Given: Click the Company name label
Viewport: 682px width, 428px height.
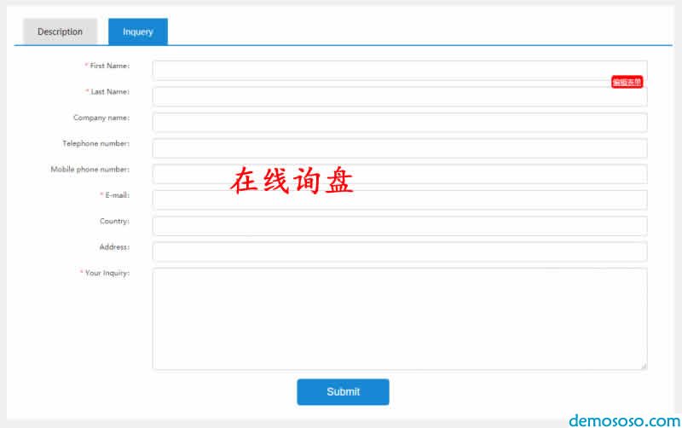Looking at the screenshot, I should pos(101,118).
